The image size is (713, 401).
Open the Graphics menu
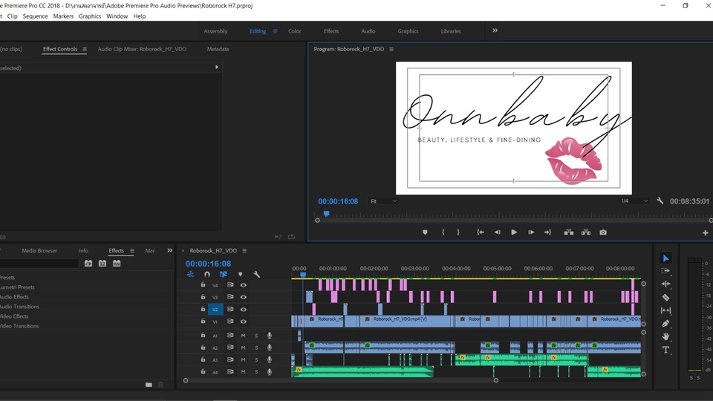point(90,16)
